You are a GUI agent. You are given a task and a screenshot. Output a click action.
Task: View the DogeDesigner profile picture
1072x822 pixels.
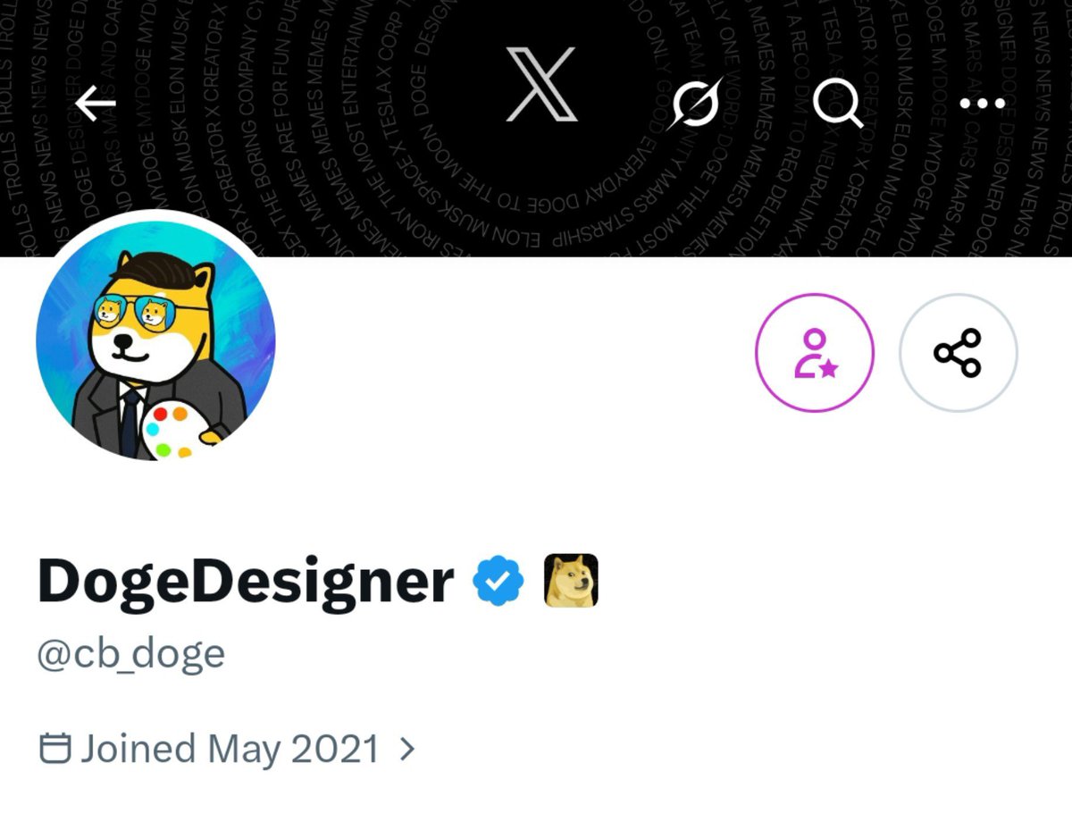(x=155, y=340)
